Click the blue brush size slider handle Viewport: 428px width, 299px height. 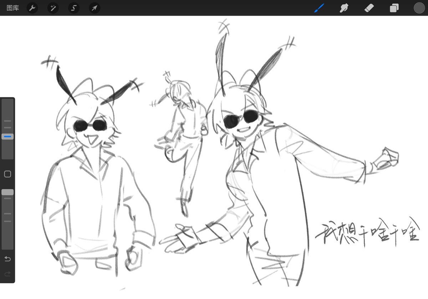click(x=7, y=136)
